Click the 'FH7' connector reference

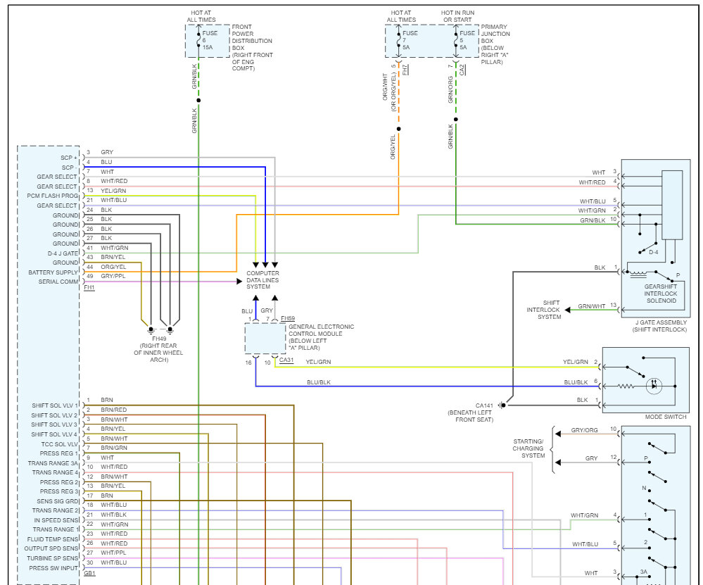[405, 70]
